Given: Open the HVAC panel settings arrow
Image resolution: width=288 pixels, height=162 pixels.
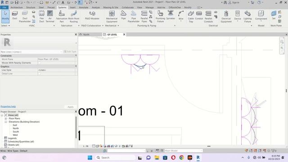Looking at the screenshot, I should [54, 26].
